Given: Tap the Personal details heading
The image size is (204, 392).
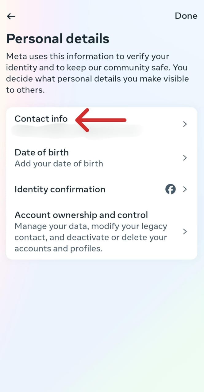Looking at the screenshot, I should 57,39.
